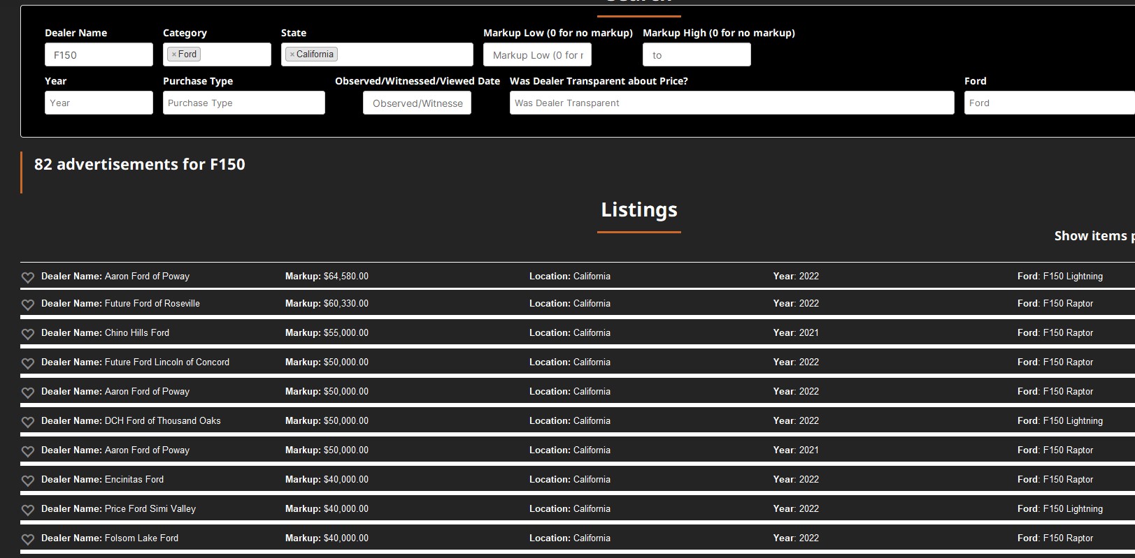Click Future Ford Lincoln of Concord dealer name
The width and height of the screenshot is (1135, 558).
pos(167,362)
